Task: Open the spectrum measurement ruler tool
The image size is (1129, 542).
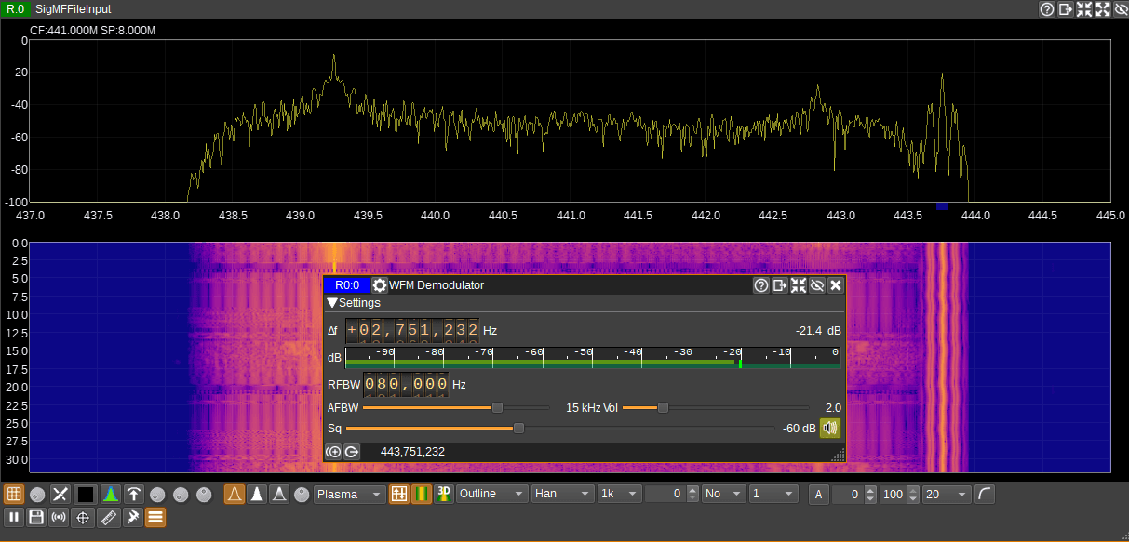Action: (x=108, y=518)
